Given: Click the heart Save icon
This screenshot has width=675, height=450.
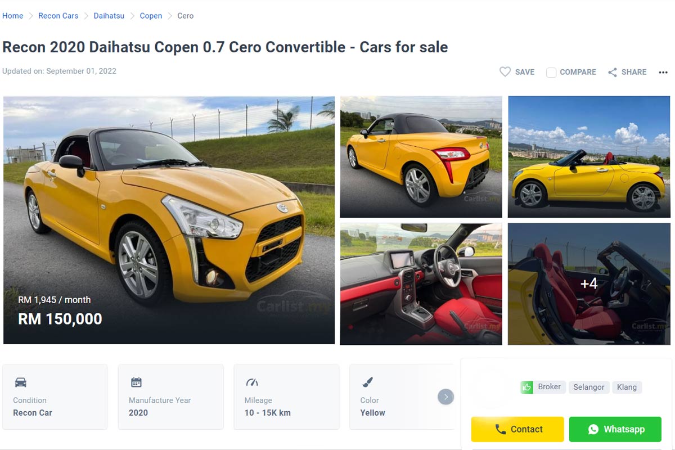Looking at the screenshot, I should (505, 72).
